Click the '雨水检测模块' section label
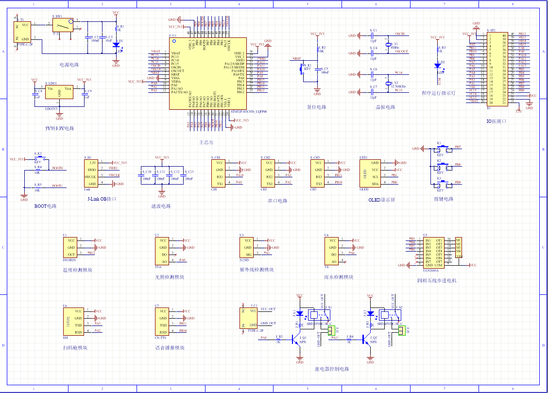This screenshot has width=548, height=393. coord(339,277)
